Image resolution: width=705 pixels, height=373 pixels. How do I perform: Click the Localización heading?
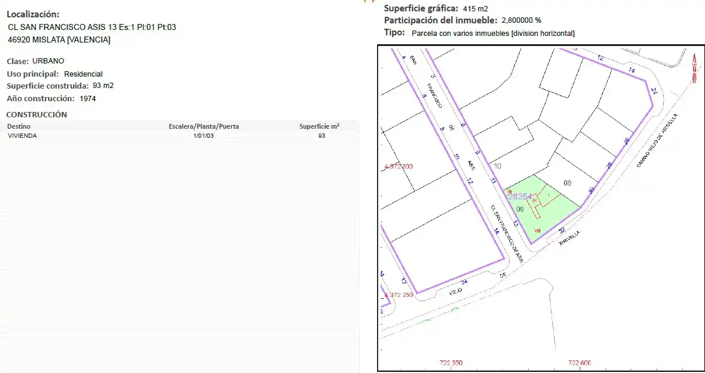point(33,14)
